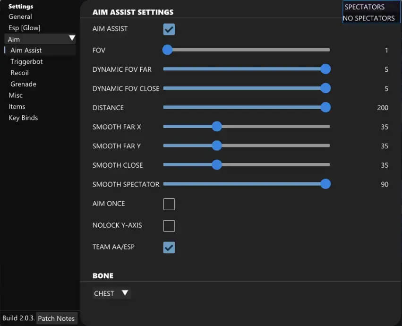402x326 pixels.
Task: Click the FOV slider handle
Action: 167,50
